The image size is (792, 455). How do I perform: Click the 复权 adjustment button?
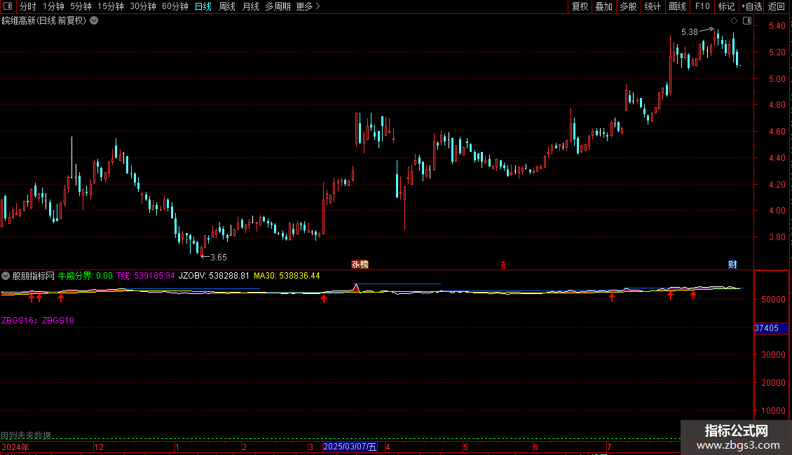click(580, 6)
